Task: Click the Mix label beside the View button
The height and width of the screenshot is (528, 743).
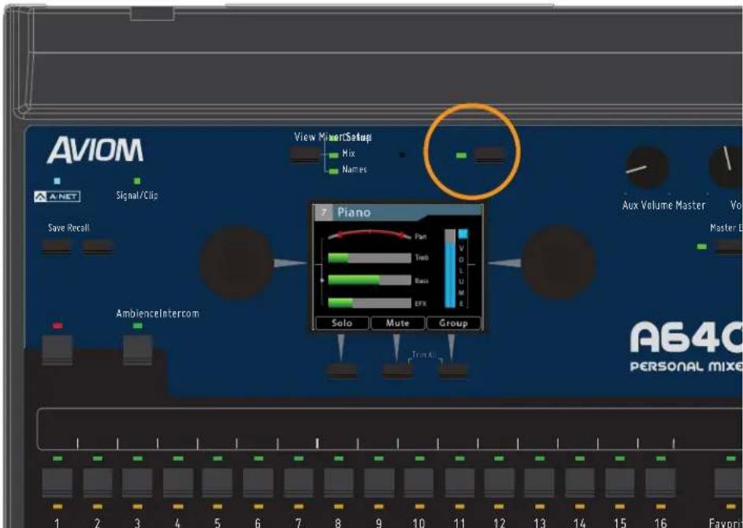Action: click(x=349, y=154)
